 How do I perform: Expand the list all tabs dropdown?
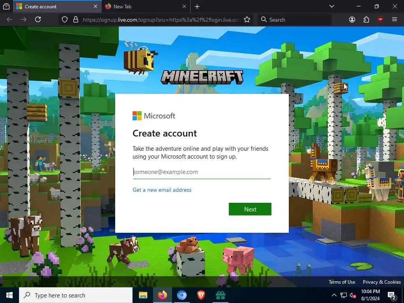[332, 6]
